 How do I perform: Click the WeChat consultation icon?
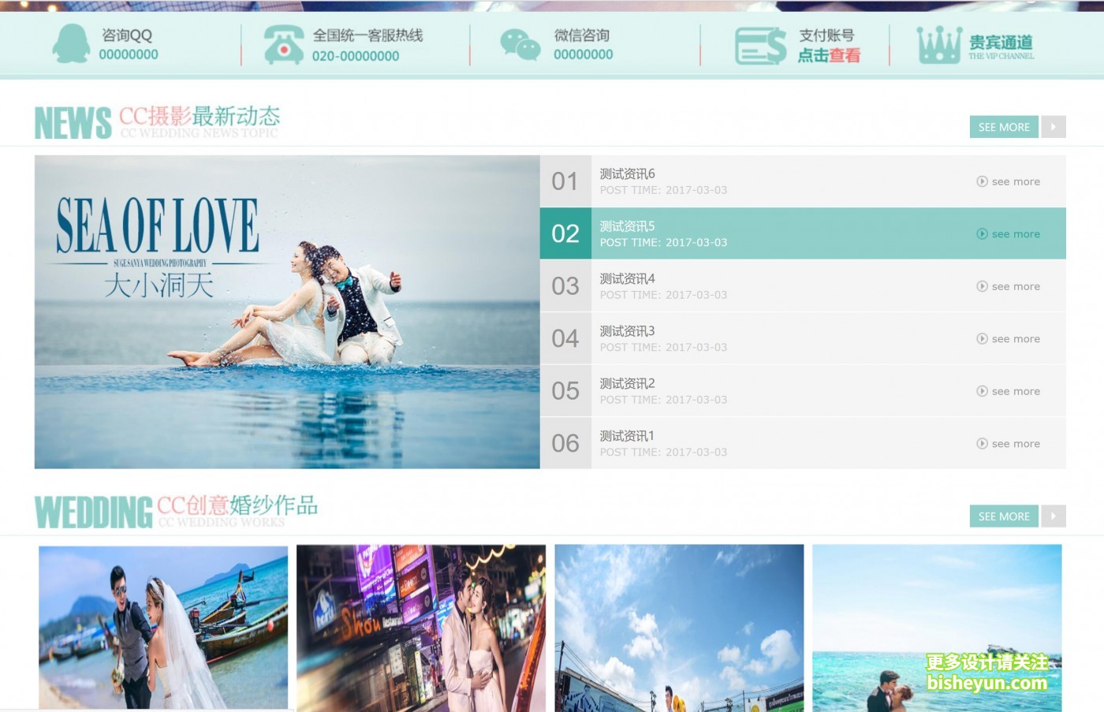pos(520,44)
